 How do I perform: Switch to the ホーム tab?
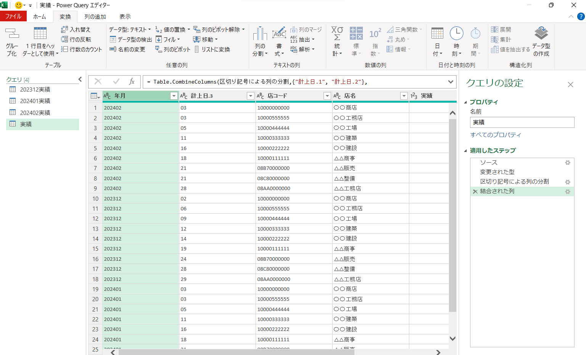click(x=40, y=16)
